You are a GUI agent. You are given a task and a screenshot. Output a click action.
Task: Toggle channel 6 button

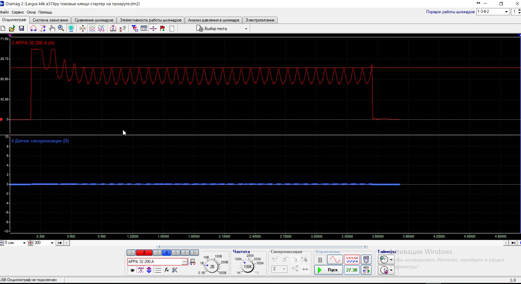tap(185, 253)
